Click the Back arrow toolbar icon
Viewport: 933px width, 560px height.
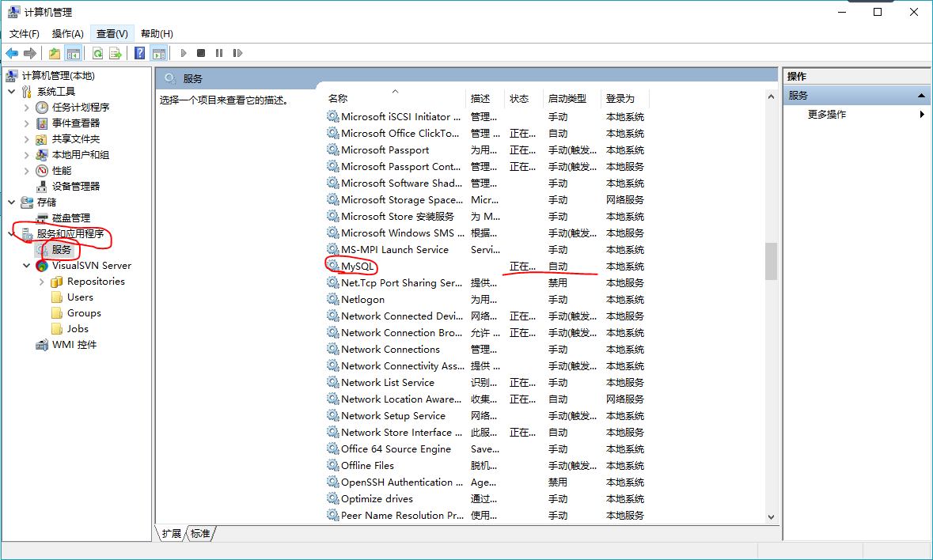(x=12, y=54)
